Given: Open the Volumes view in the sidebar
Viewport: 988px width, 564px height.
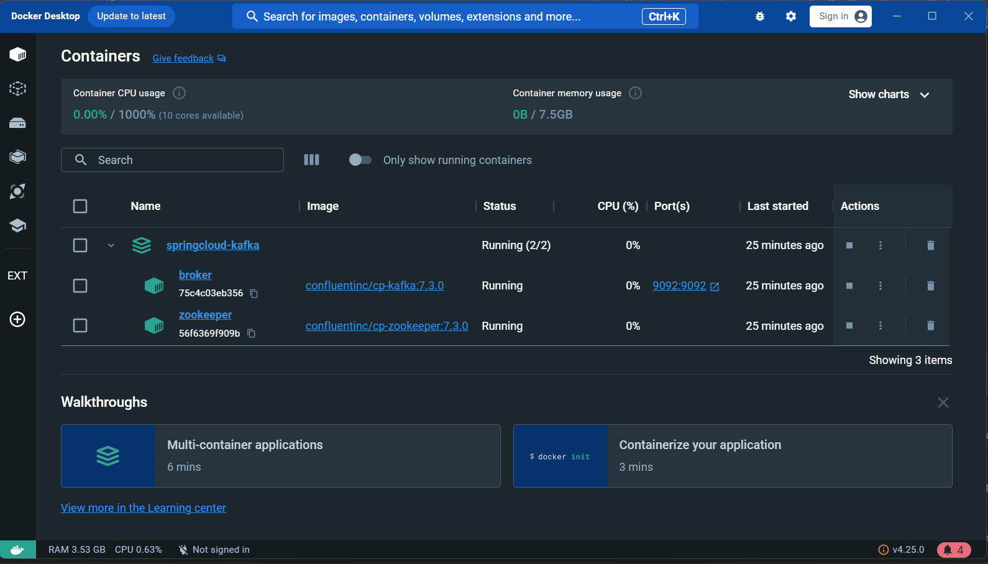Looking at the screenshot, I should pyautogui.click(x=17, y=123).
